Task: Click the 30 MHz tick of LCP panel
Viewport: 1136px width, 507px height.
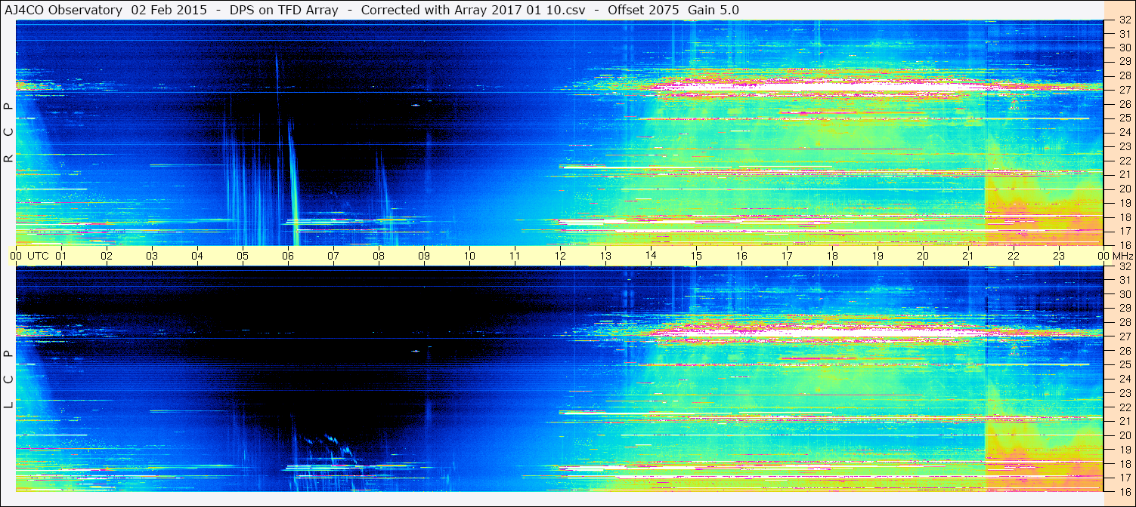Action: (x=1124, y=294)
